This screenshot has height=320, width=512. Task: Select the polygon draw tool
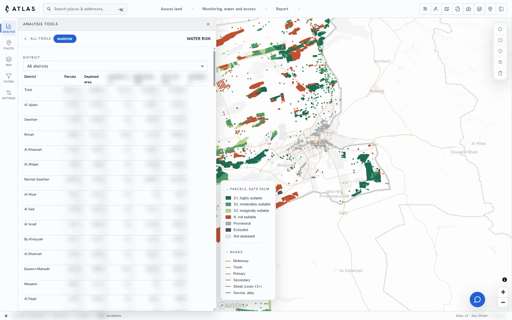coord(500,29)
